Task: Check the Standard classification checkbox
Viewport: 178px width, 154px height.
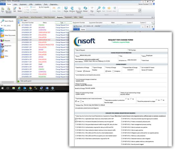Action: click(76, 71)
